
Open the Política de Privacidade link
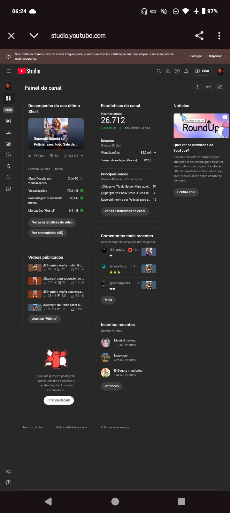tap(72, 427)
